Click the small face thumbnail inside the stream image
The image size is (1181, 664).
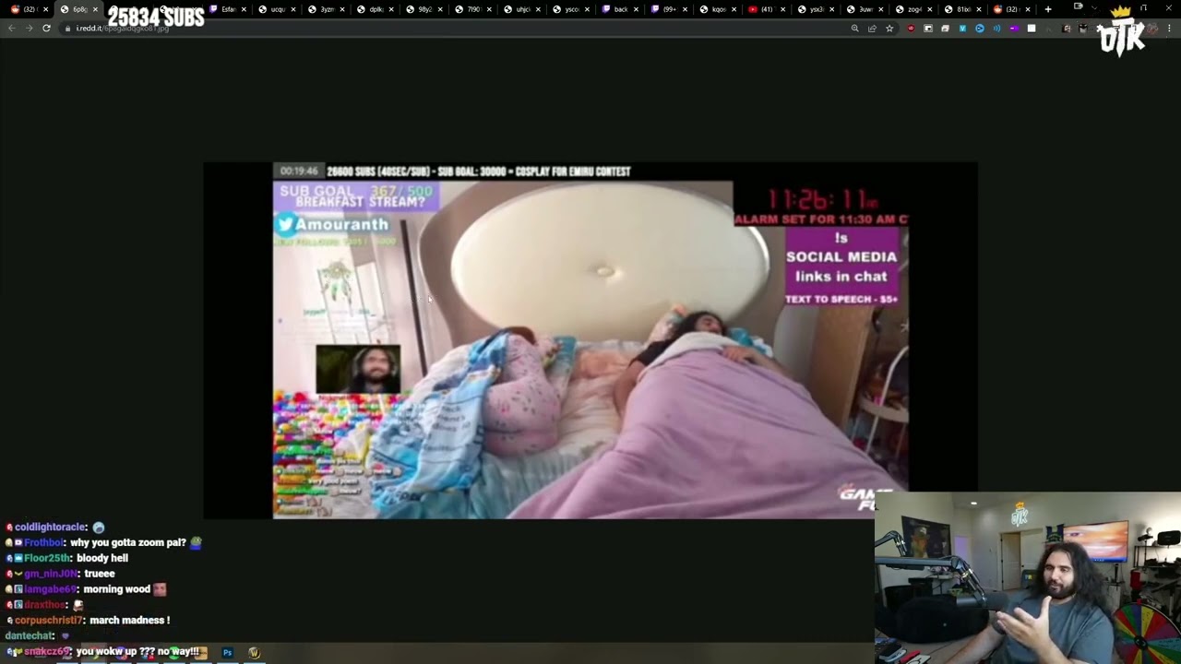(x=358, y=369)
